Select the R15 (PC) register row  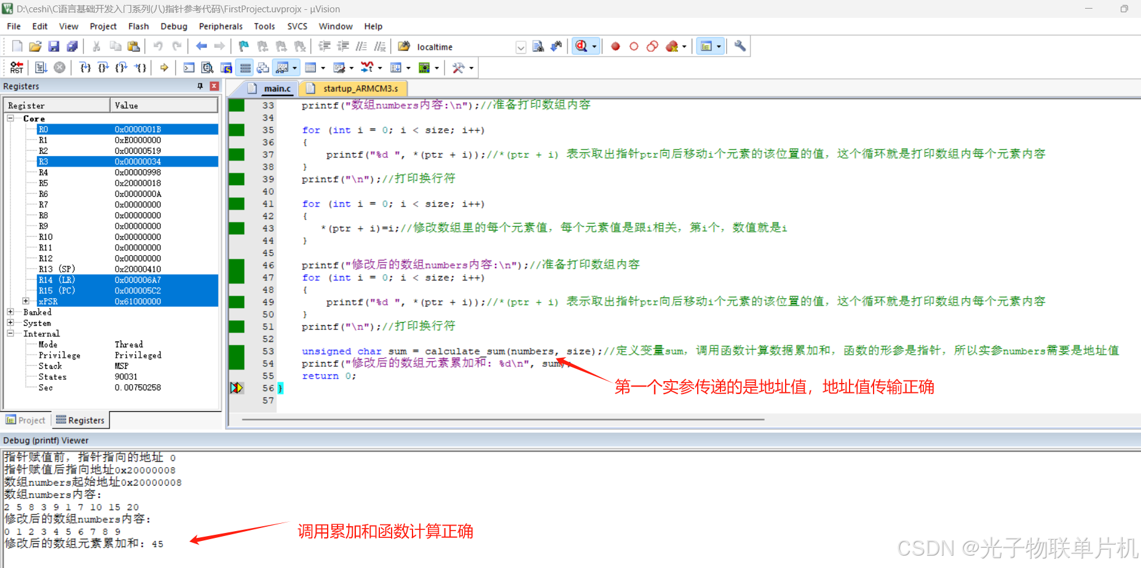(128, 290)
